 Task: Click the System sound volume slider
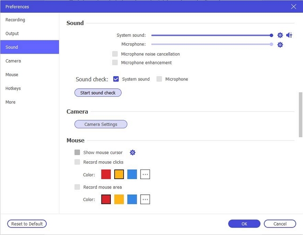(x=211, y=35)
